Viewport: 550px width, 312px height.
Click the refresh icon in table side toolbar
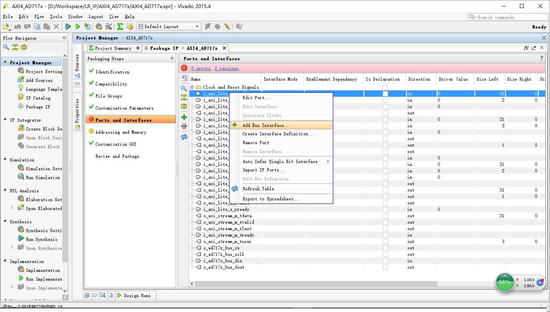(184, 137)
